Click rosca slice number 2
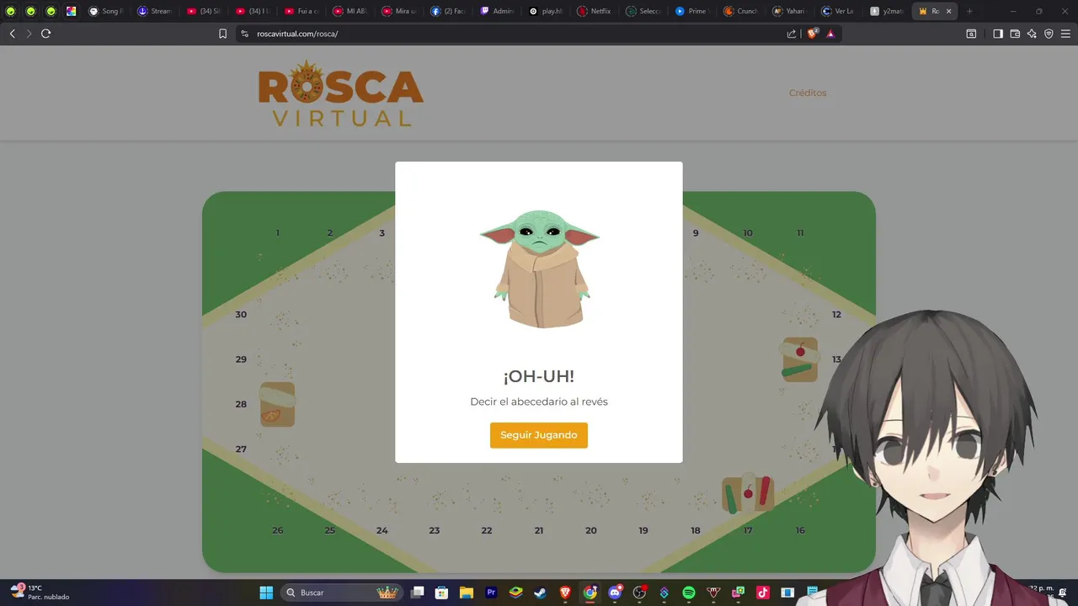1078x606 pixels. click(330, 233)
